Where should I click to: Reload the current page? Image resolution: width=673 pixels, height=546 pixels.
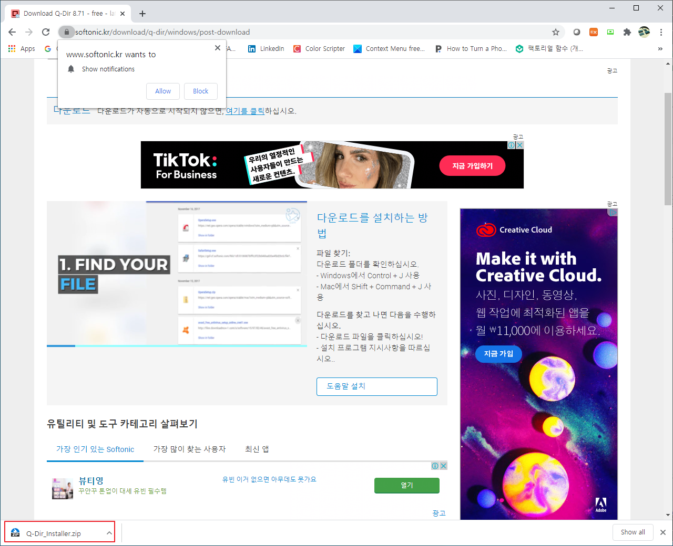click(x=46, y=32)
